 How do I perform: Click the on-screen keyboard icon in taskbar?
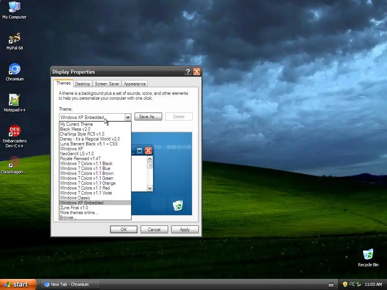point(331,285)
